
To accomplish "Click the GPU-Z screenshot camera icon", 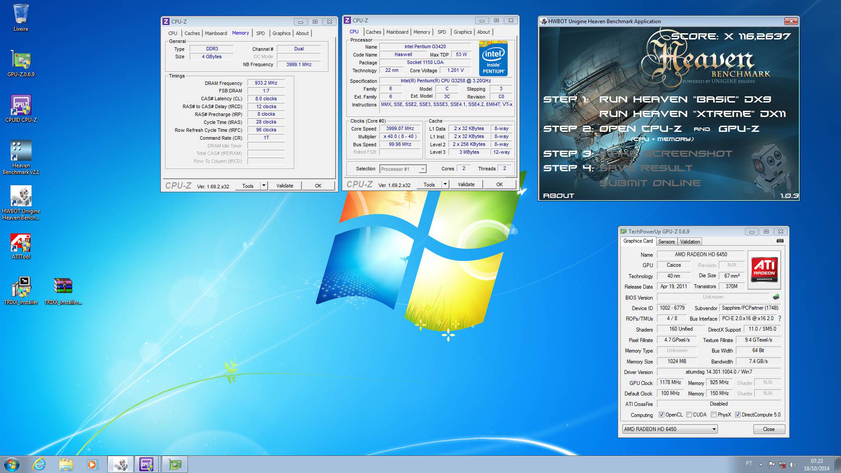I will click(780, 241).
